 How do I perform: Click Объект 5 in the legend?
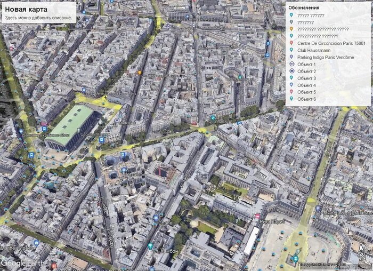pos(306,92)
